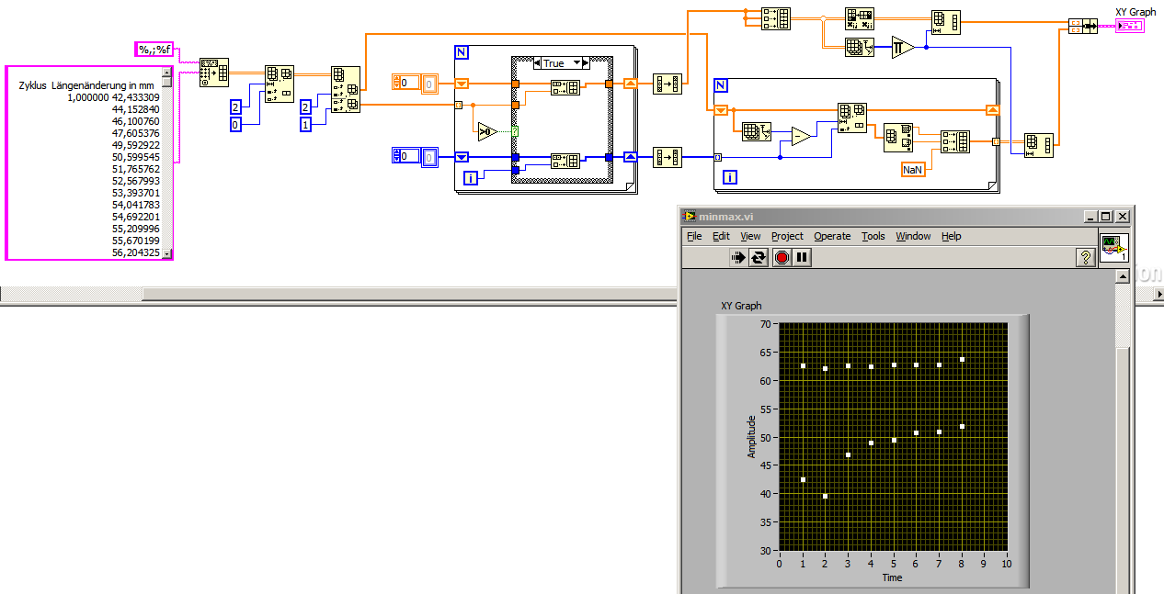Select the Array Size function next to Multiply Array Elements

[x=860, y=47]
